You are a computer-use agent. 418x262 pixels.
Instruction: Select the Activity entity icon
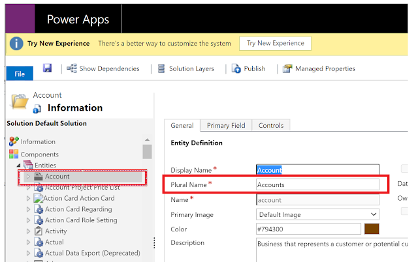pyautogui.click(x=39, y=231)
